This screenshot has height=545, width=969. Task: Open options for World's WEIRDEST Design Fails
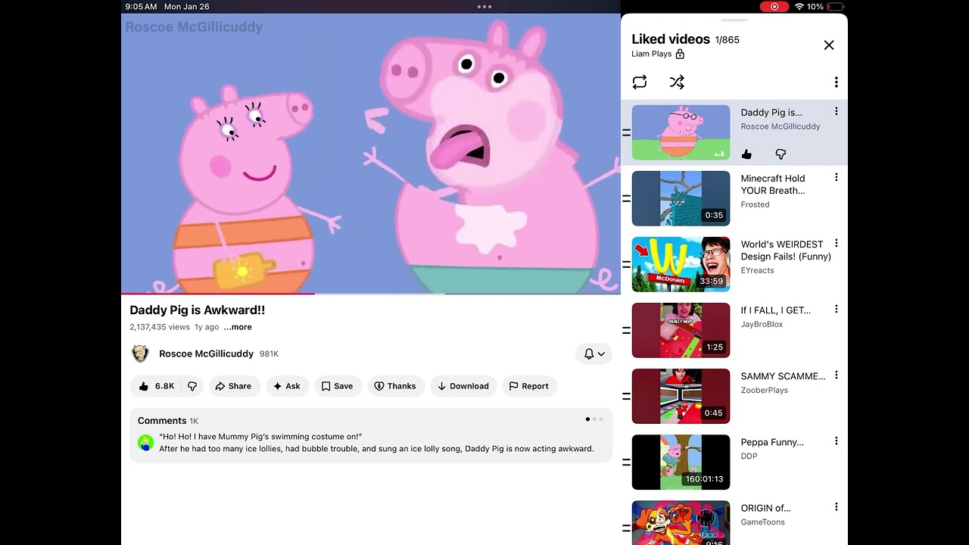(836, 244)
